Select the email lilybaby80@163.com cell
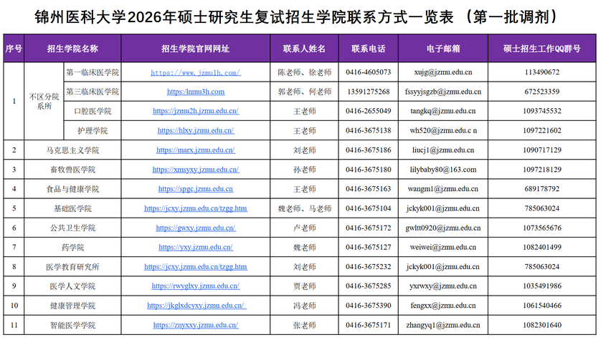This screenshot has width=616, height=345. click(x=442, y=170)
